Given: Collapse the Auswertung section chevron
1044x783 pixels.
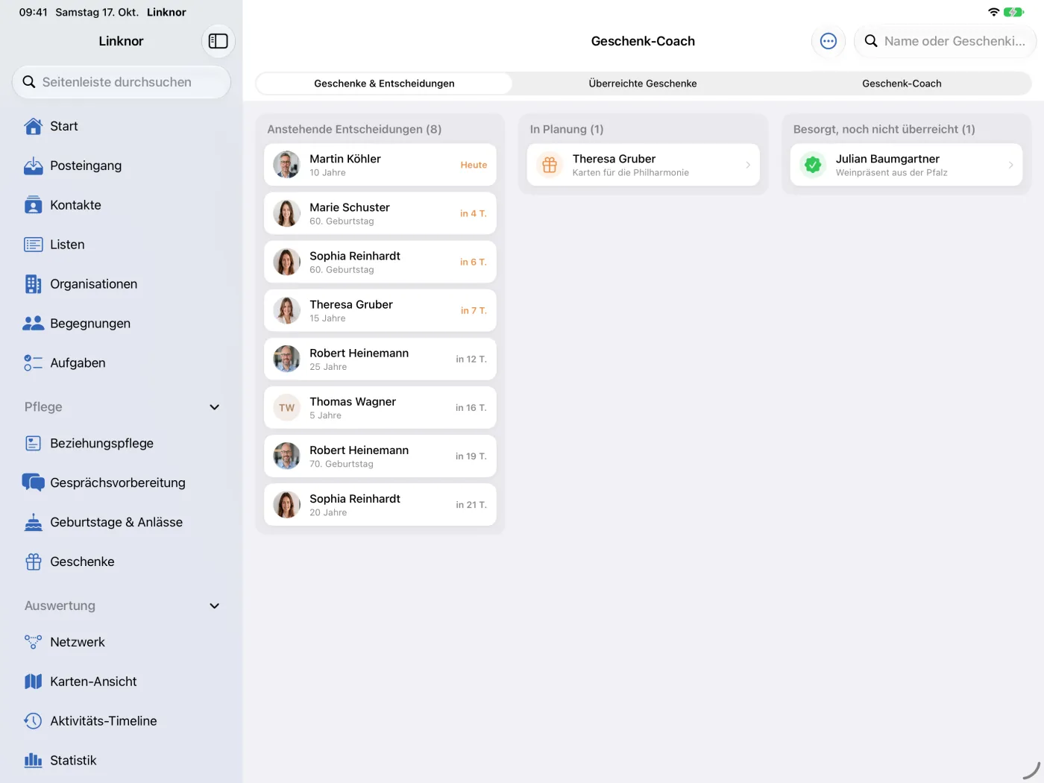Looking at the screenshot, I should [x=215, y=606].
